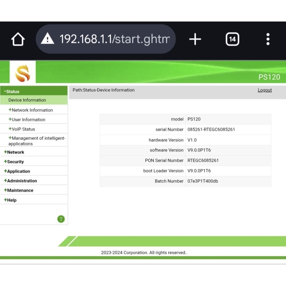Open the Administration menu section
Viewport: 286px width, 286px height.
(x=20, y=181)
